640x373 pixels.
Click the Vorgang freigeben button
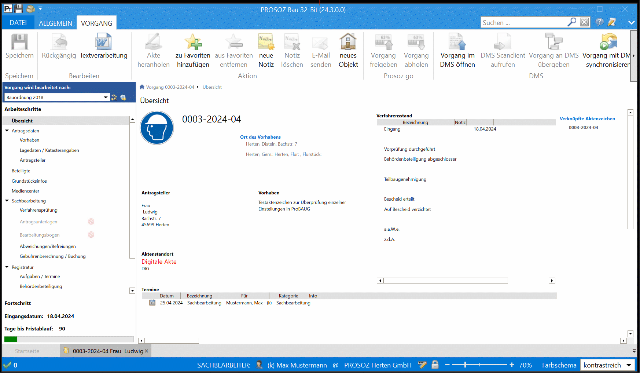(x=383, y=51)
